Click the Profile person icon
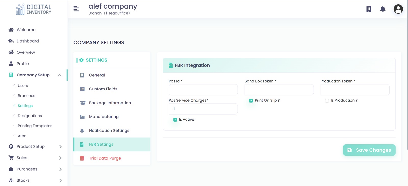Screen dimensions: 408x186 coord(11,64)
